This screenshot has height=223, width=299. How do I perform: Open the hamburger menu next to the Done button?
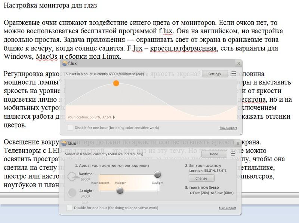tap(234, 154)
